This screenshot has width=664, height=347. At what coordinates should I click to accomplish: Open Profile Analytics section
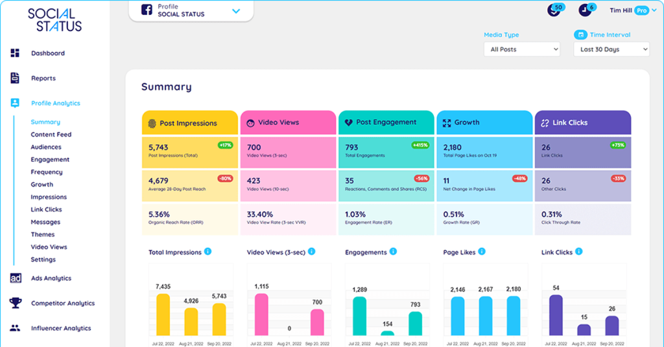(x=56, y=103)
